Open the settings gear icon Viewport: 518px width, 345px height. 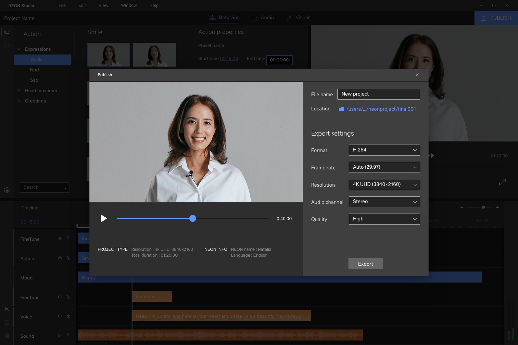pyautogui.click(x=7, y=190)
